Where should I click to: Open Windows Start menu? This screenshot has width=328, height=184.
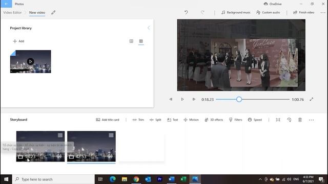pyautogui.click(x=6, y=179)
